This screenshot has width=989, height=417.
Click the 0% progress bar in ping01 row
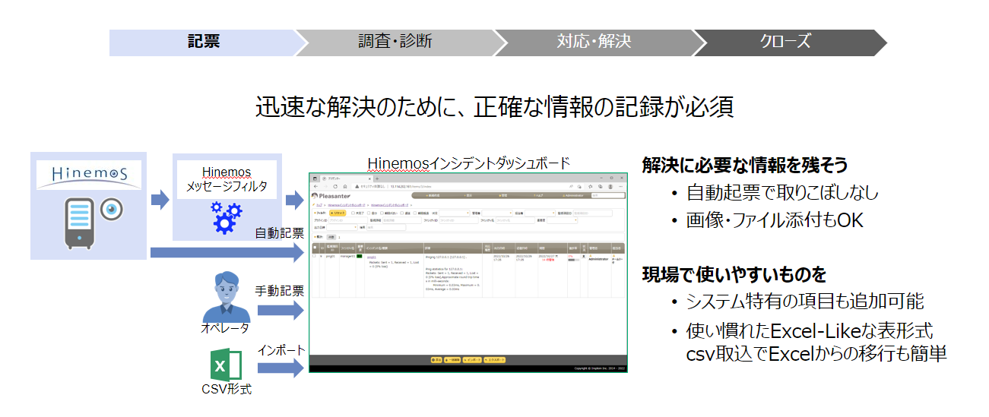[x=574, y=260]
